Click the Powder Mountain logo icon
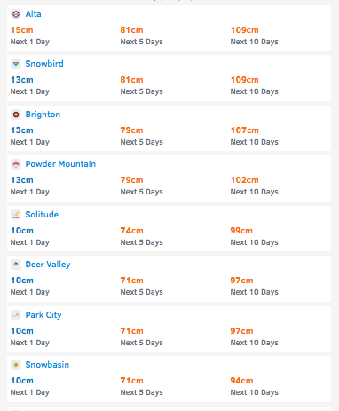This screenshot has height=411, width=339. 16,164
